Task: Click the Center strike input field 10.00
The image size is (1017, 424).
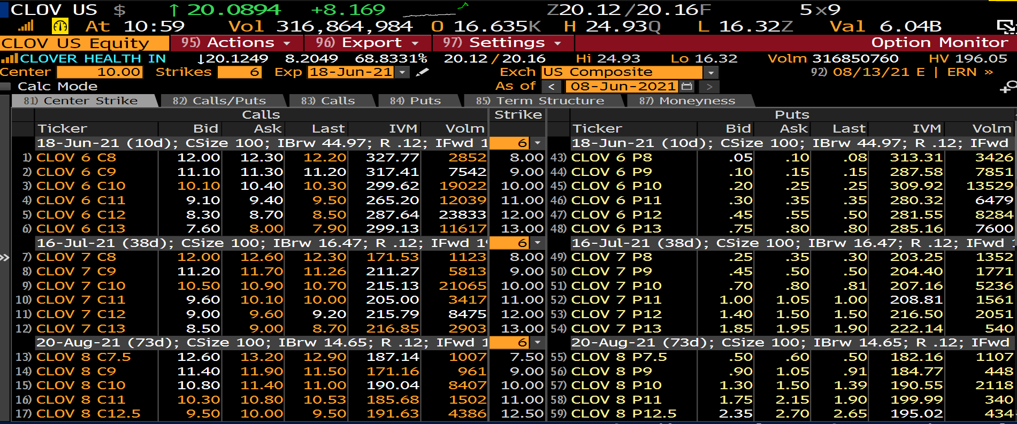Action: [x=100, y=72]
